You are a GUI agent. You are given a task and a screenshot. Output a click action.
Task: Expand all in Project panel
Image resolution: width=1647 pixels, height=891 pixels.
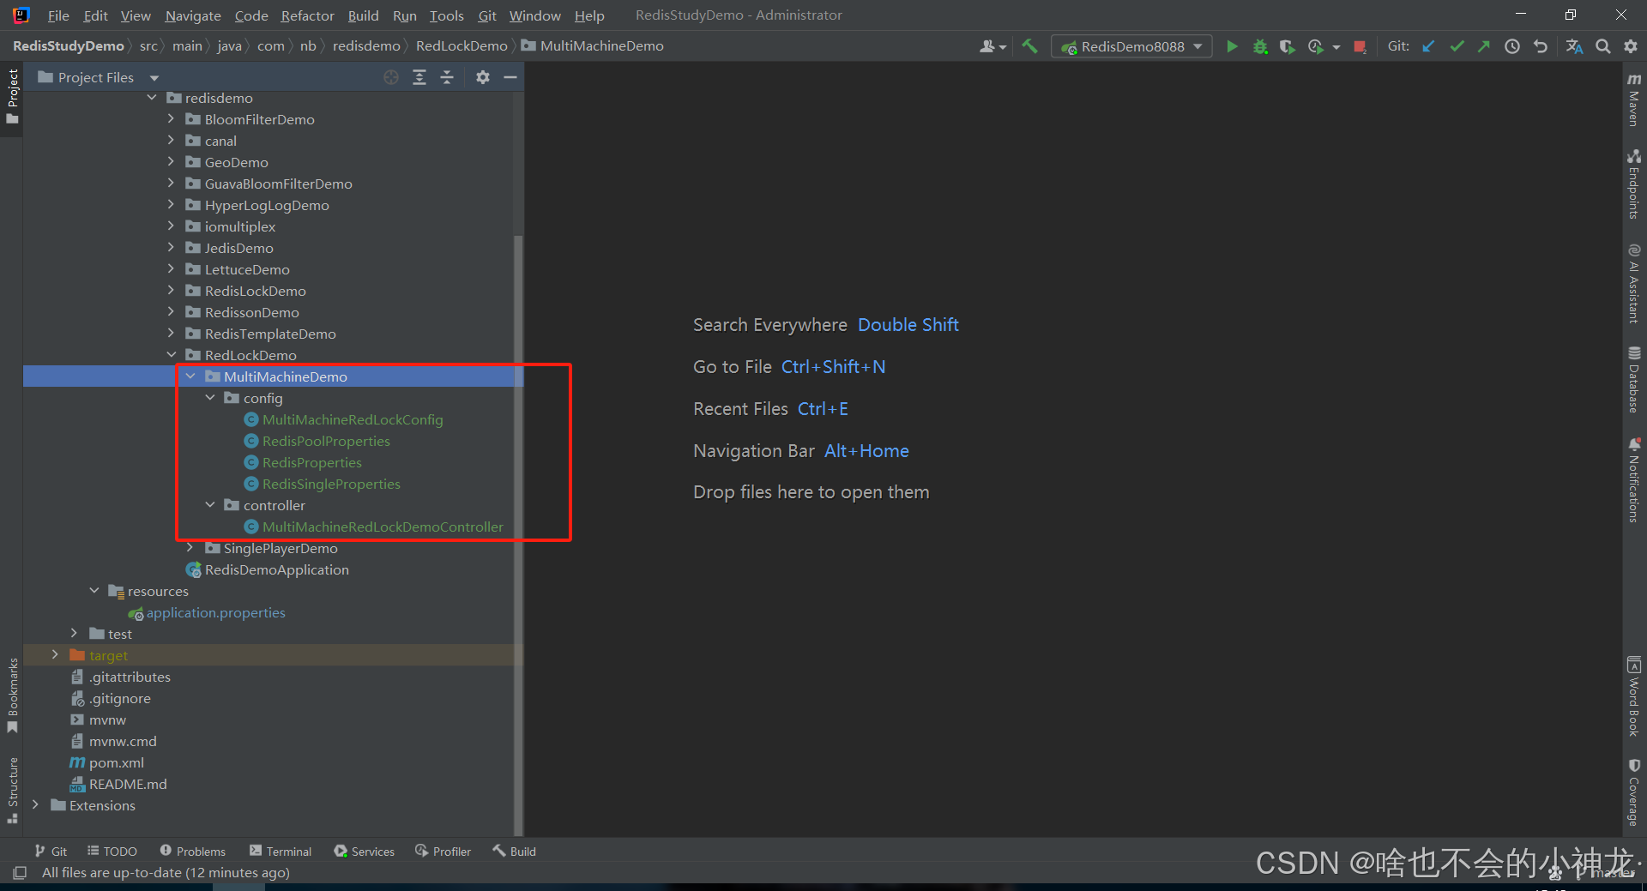coord(419,77)
